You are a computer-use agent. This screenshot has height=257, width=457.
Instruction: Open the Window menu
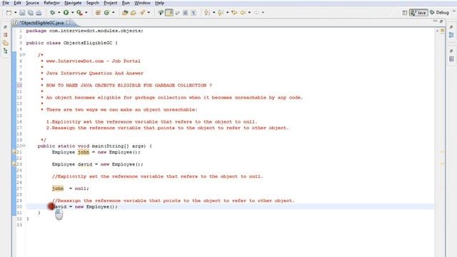point(142,3)
